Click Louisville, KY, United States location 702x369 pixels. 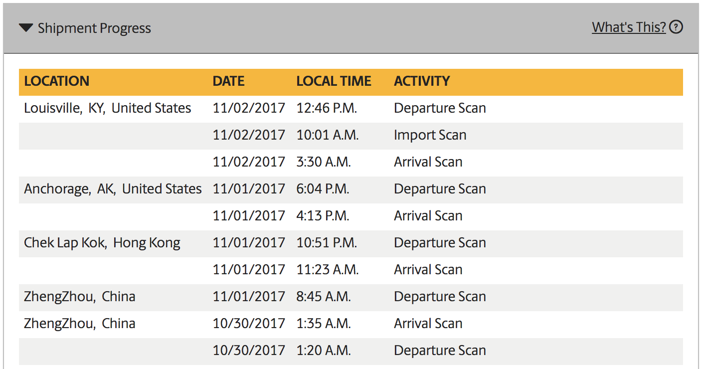[108, 108]
